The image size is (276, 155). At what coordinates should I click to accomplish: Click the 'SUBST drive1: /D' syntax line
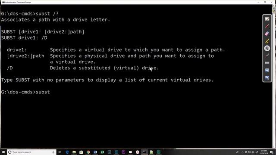click(x=24, y=38)
